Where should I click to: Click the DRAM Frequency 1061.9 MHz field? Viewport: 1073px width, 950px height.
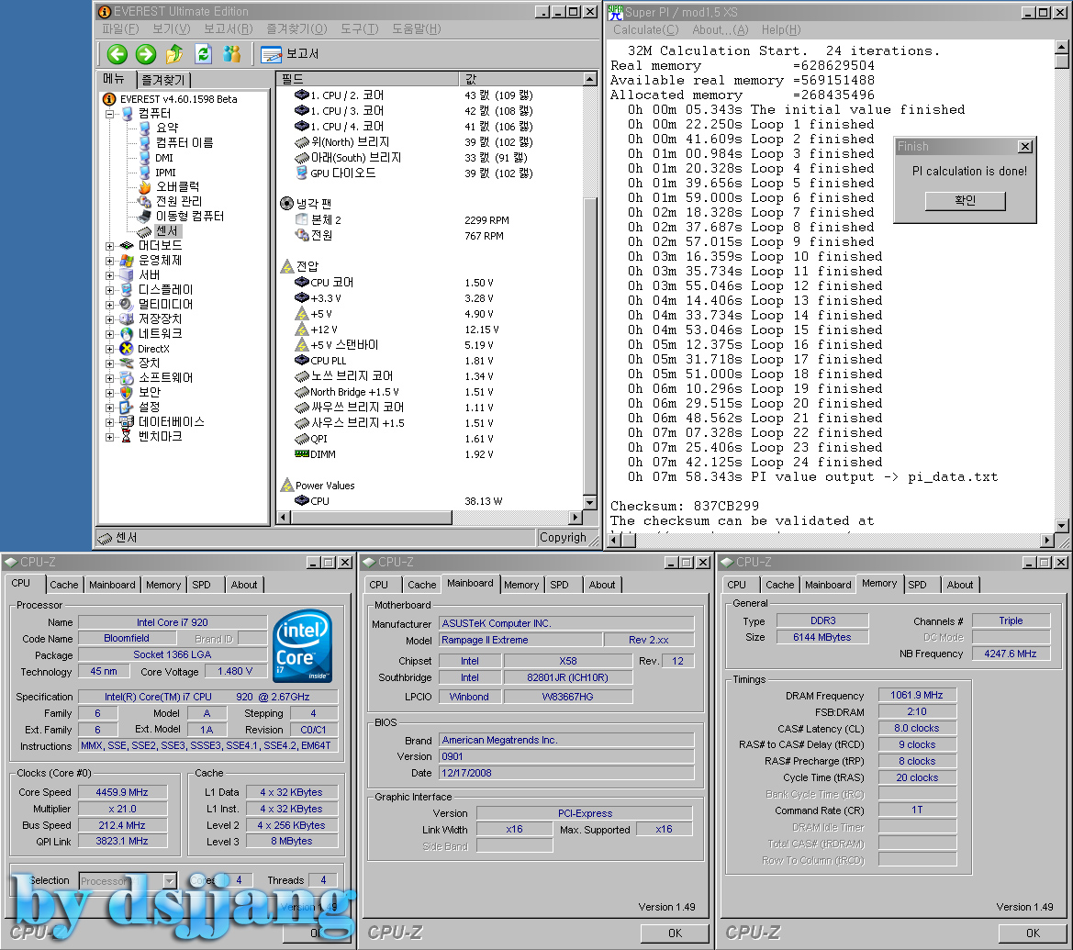click(916, 695)
